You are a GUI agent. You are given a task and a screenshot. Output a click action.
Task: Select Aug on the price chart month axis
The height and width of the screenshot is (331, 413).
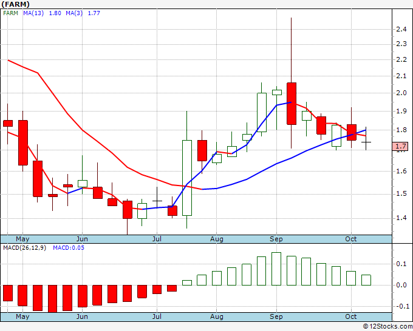point(216,239)
